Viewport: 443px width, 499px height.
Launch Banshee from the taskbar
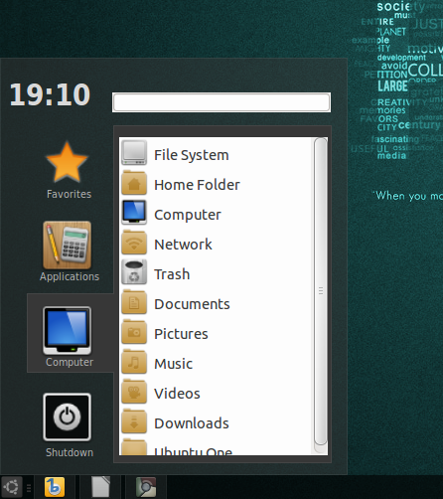point(55,487)
